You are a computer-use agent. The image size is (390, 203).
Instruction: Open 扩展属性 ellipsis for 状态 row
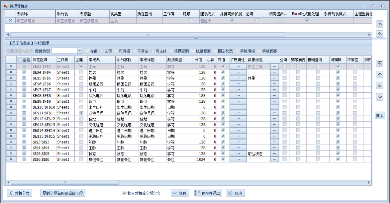[238, 154]
